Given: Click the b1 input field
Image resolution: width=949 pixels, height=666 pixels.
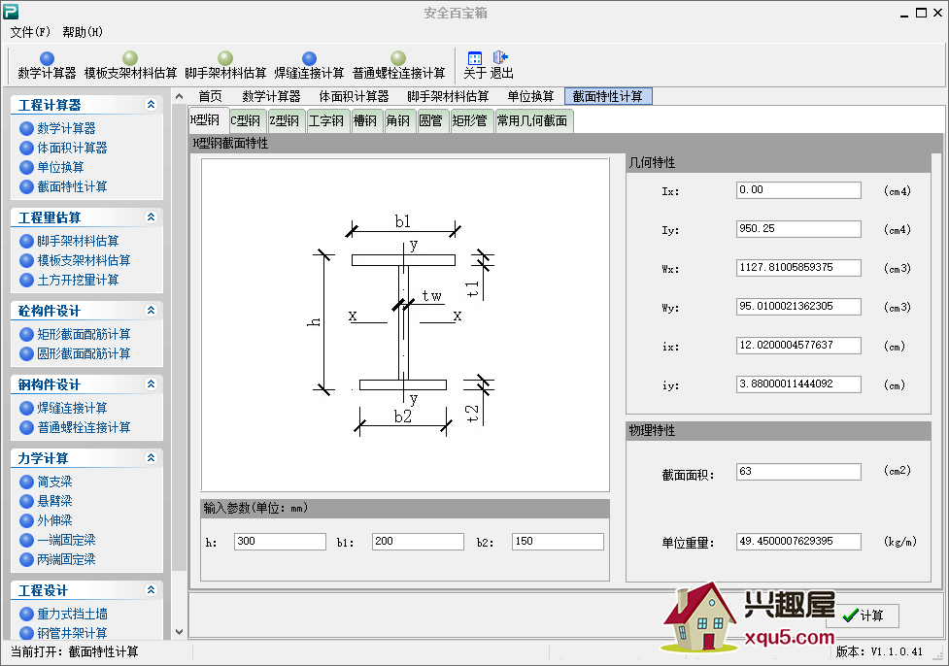Looking at the screenshot, I should click(419, 542).
